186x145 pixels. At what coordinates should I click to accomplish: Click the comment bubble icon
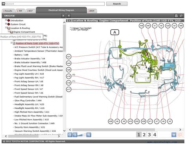pyautogui.click(x=180, y=135)
